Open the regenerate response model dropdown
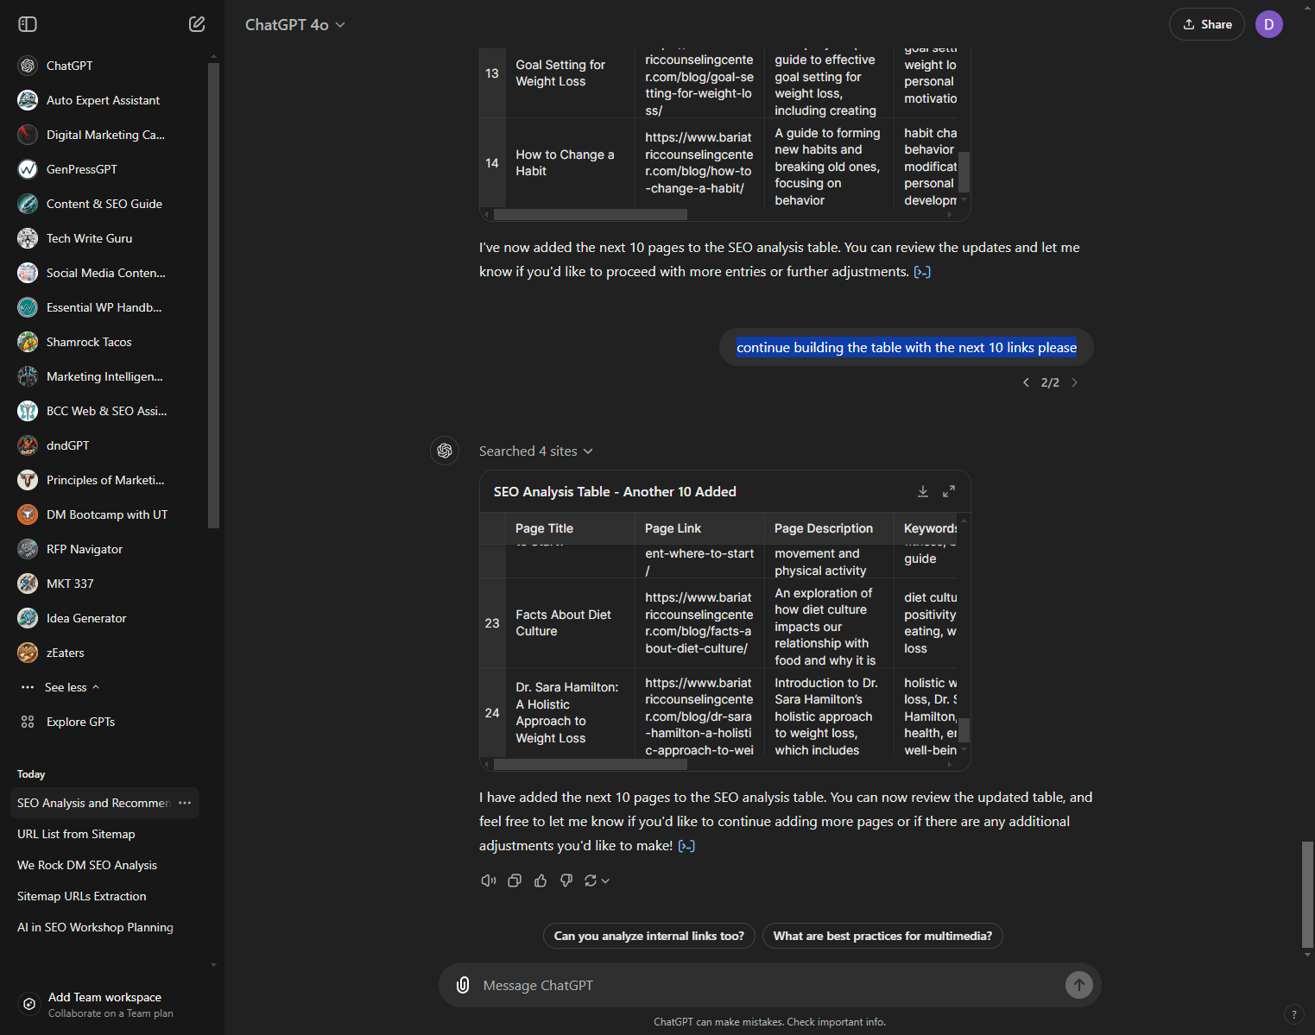The height and width of the screenshot is (1035, 1315). click(x=597, y=880)
